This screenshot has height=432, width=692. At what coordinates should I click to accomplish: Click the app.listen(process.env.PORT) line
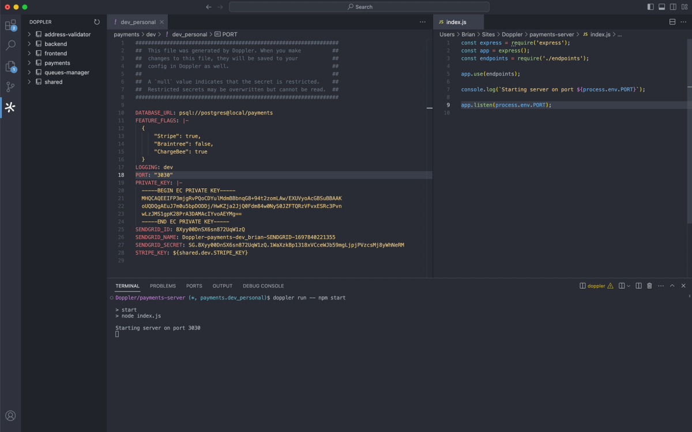tap(506, 105)
